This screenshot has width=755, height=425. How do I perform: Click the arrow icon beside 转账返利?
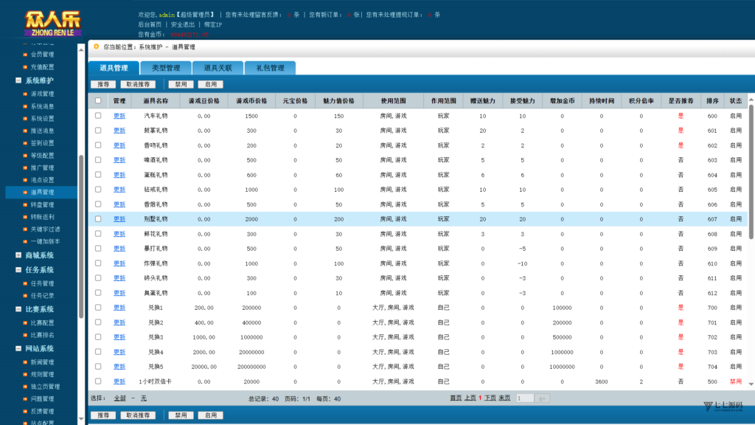25,217
